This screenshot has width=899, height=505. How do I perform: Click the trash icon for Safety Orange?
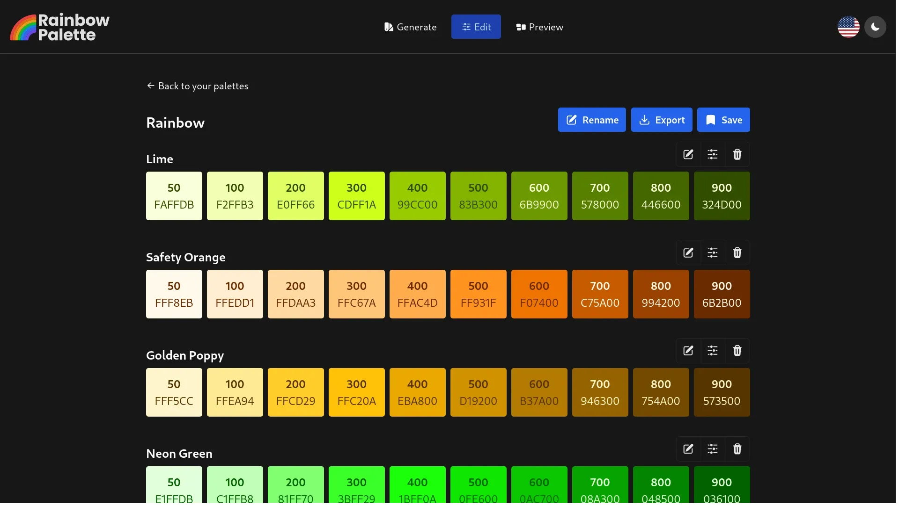(737, 253)
